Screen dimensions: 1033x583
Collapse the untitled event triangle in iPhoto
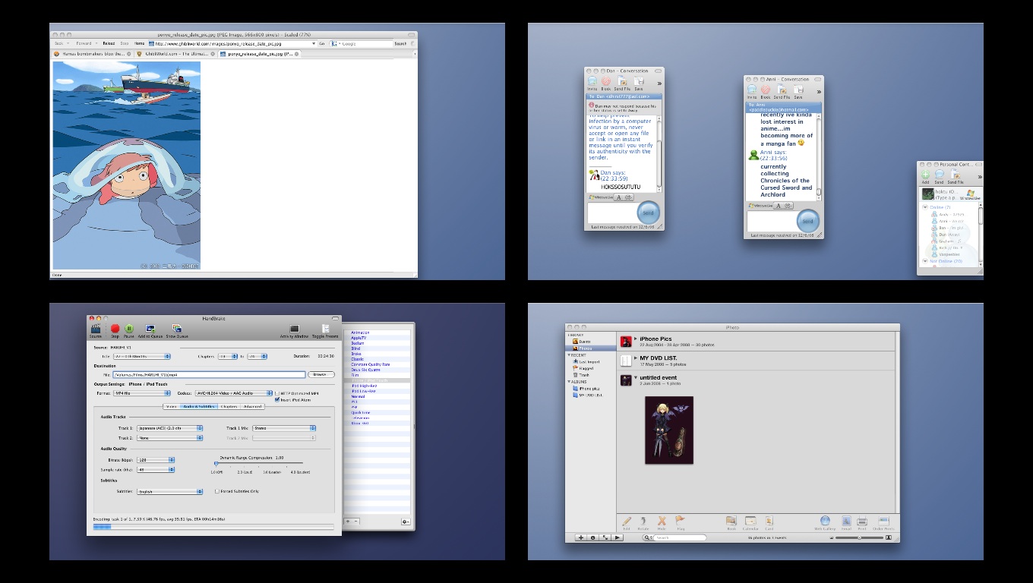636,377
